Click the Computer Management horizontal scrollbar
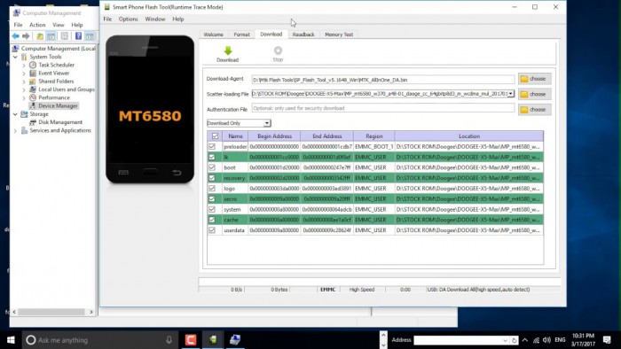 click(x=51, y=312)
